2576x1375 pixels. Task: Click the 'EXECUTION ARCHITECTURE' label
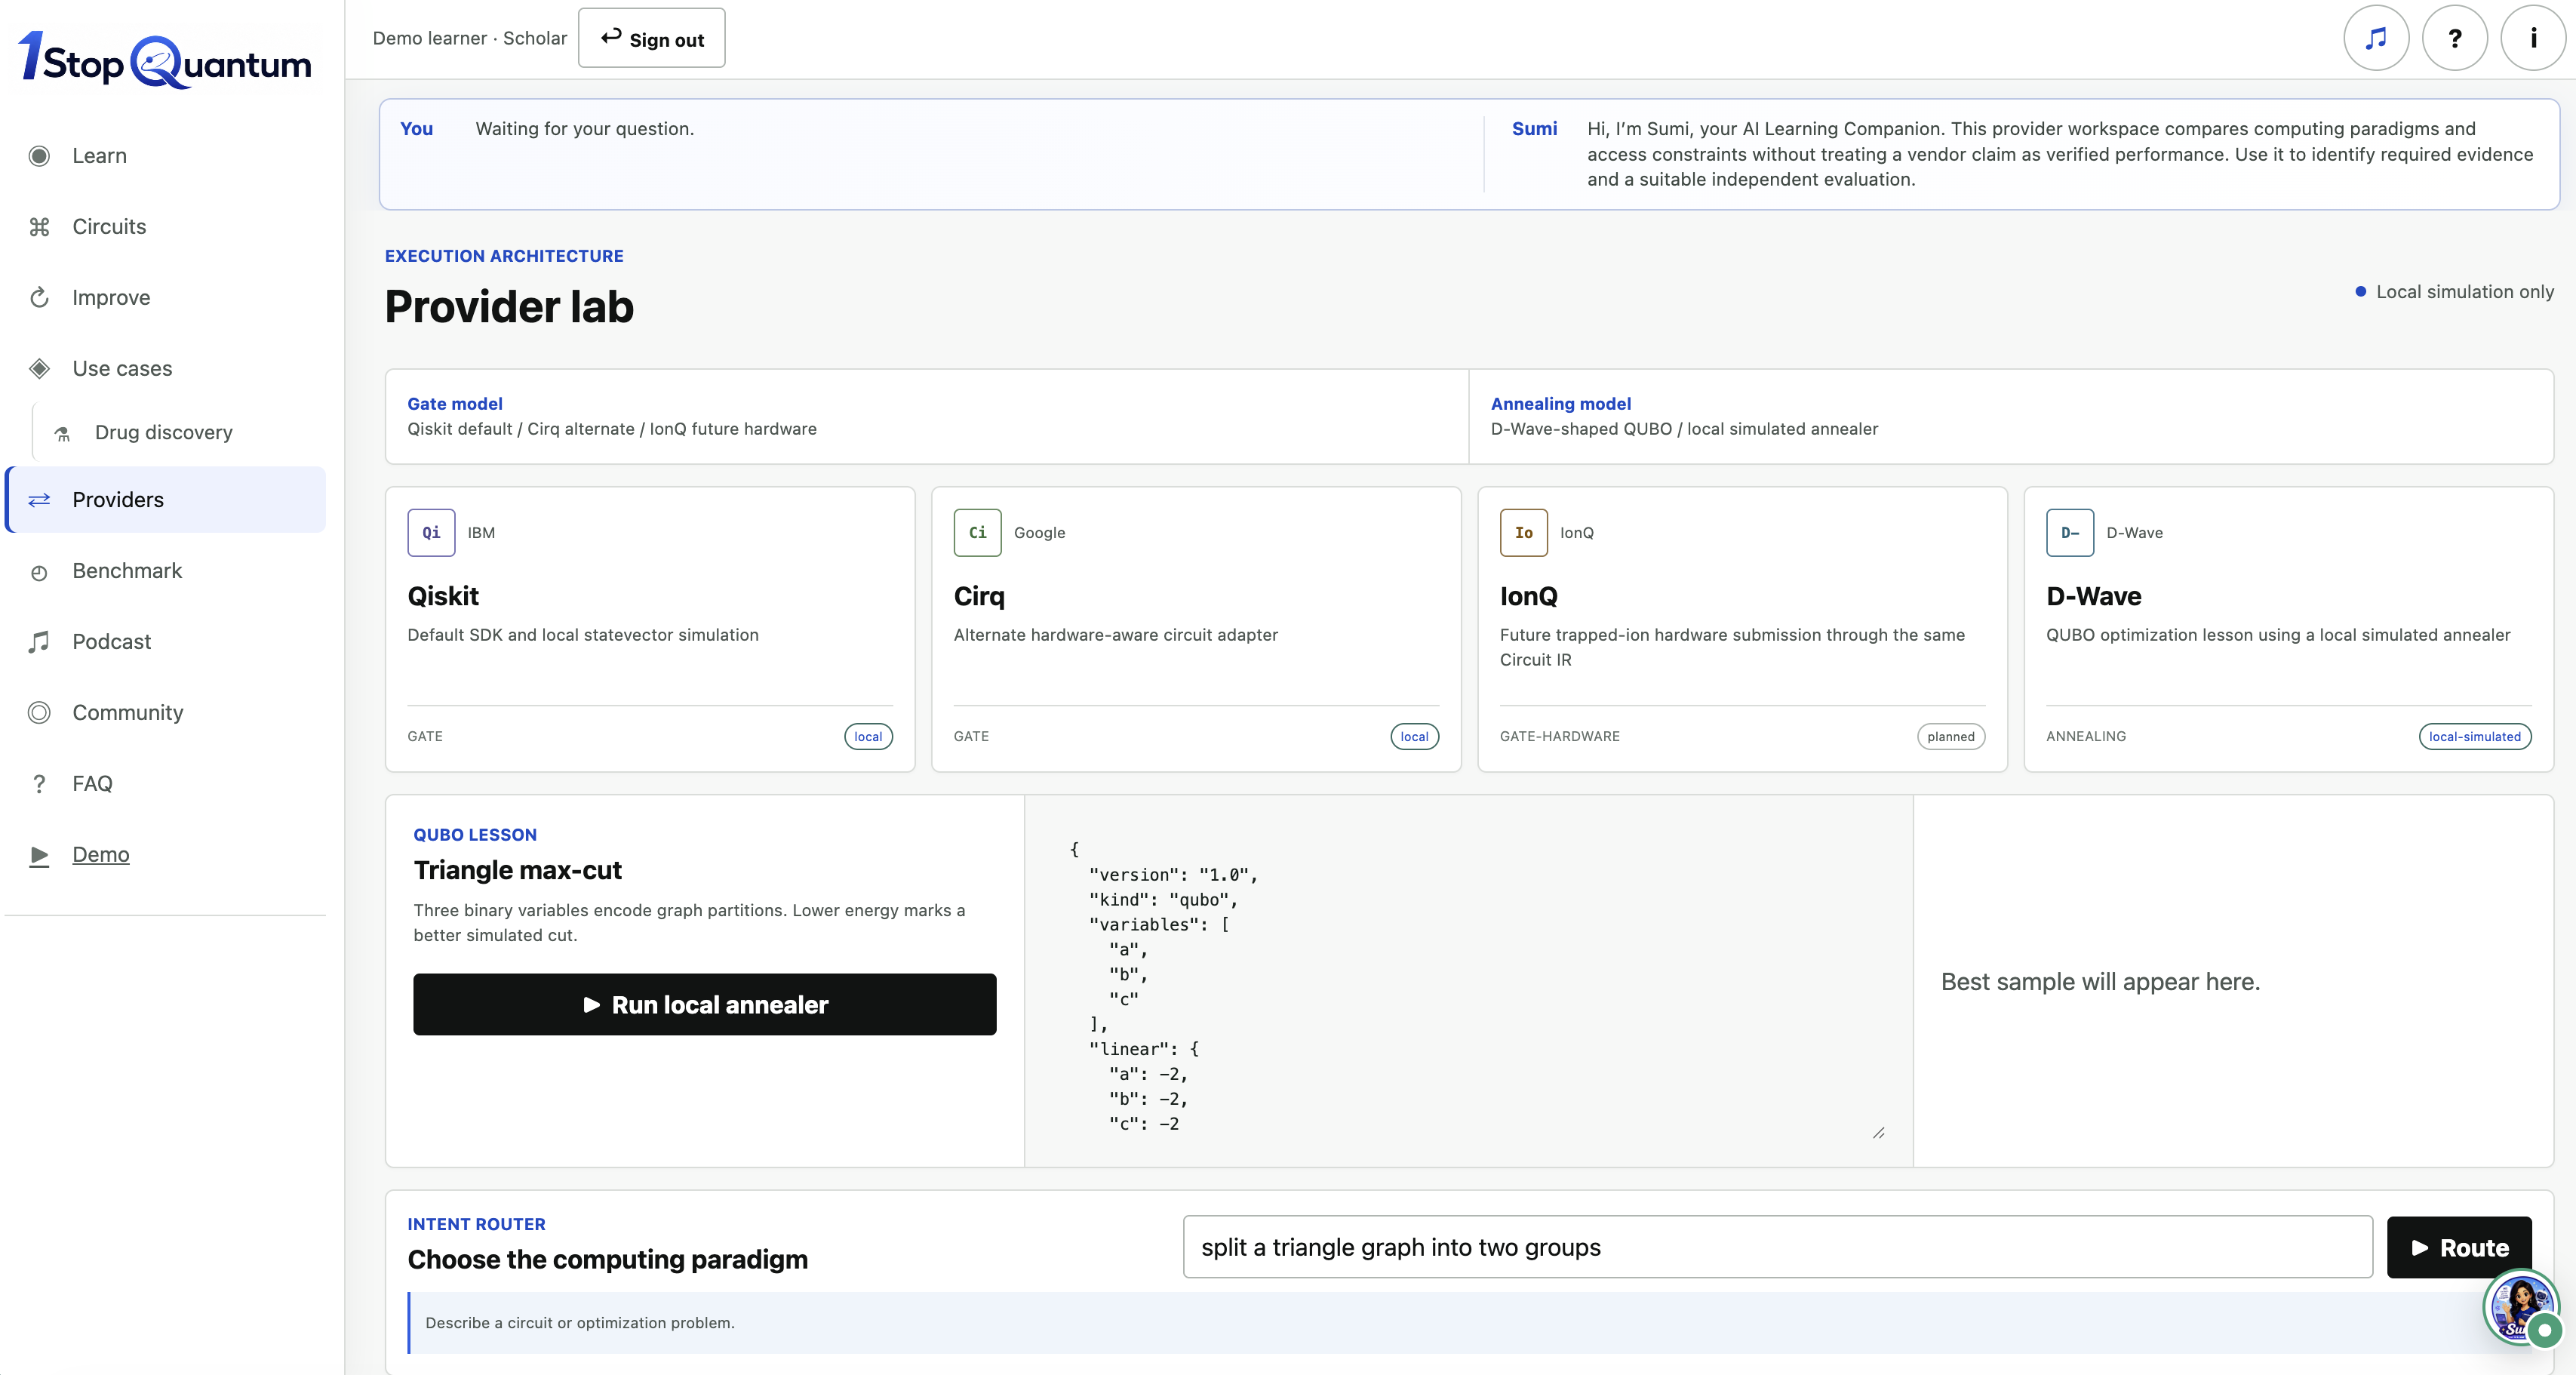click(x=504, y=256)
